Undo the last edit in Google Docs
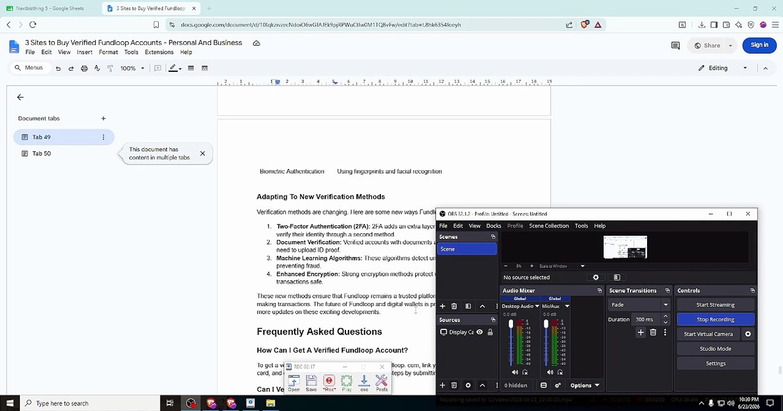This screenshot has width=783, height=411. coord(58,68)
